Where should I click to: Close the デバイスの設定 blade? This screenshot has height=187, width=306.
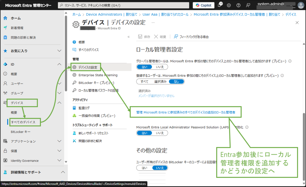[x=297, y=23]
